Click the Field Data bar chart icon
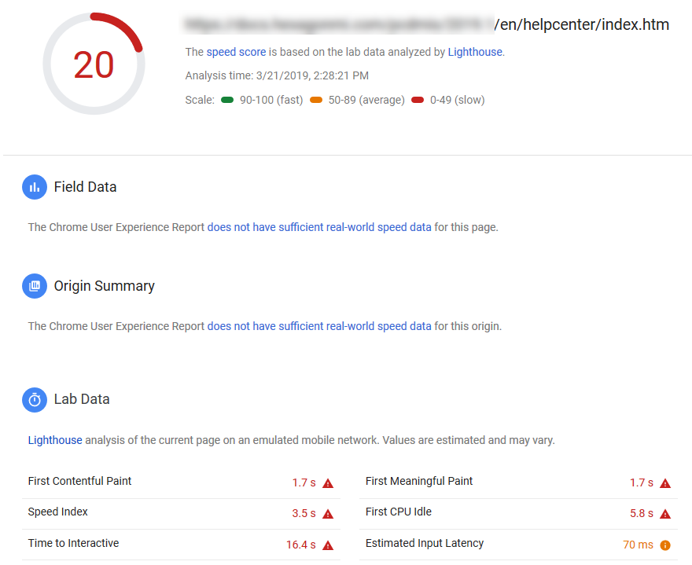692x565 pixels. [x=35, y=187]
